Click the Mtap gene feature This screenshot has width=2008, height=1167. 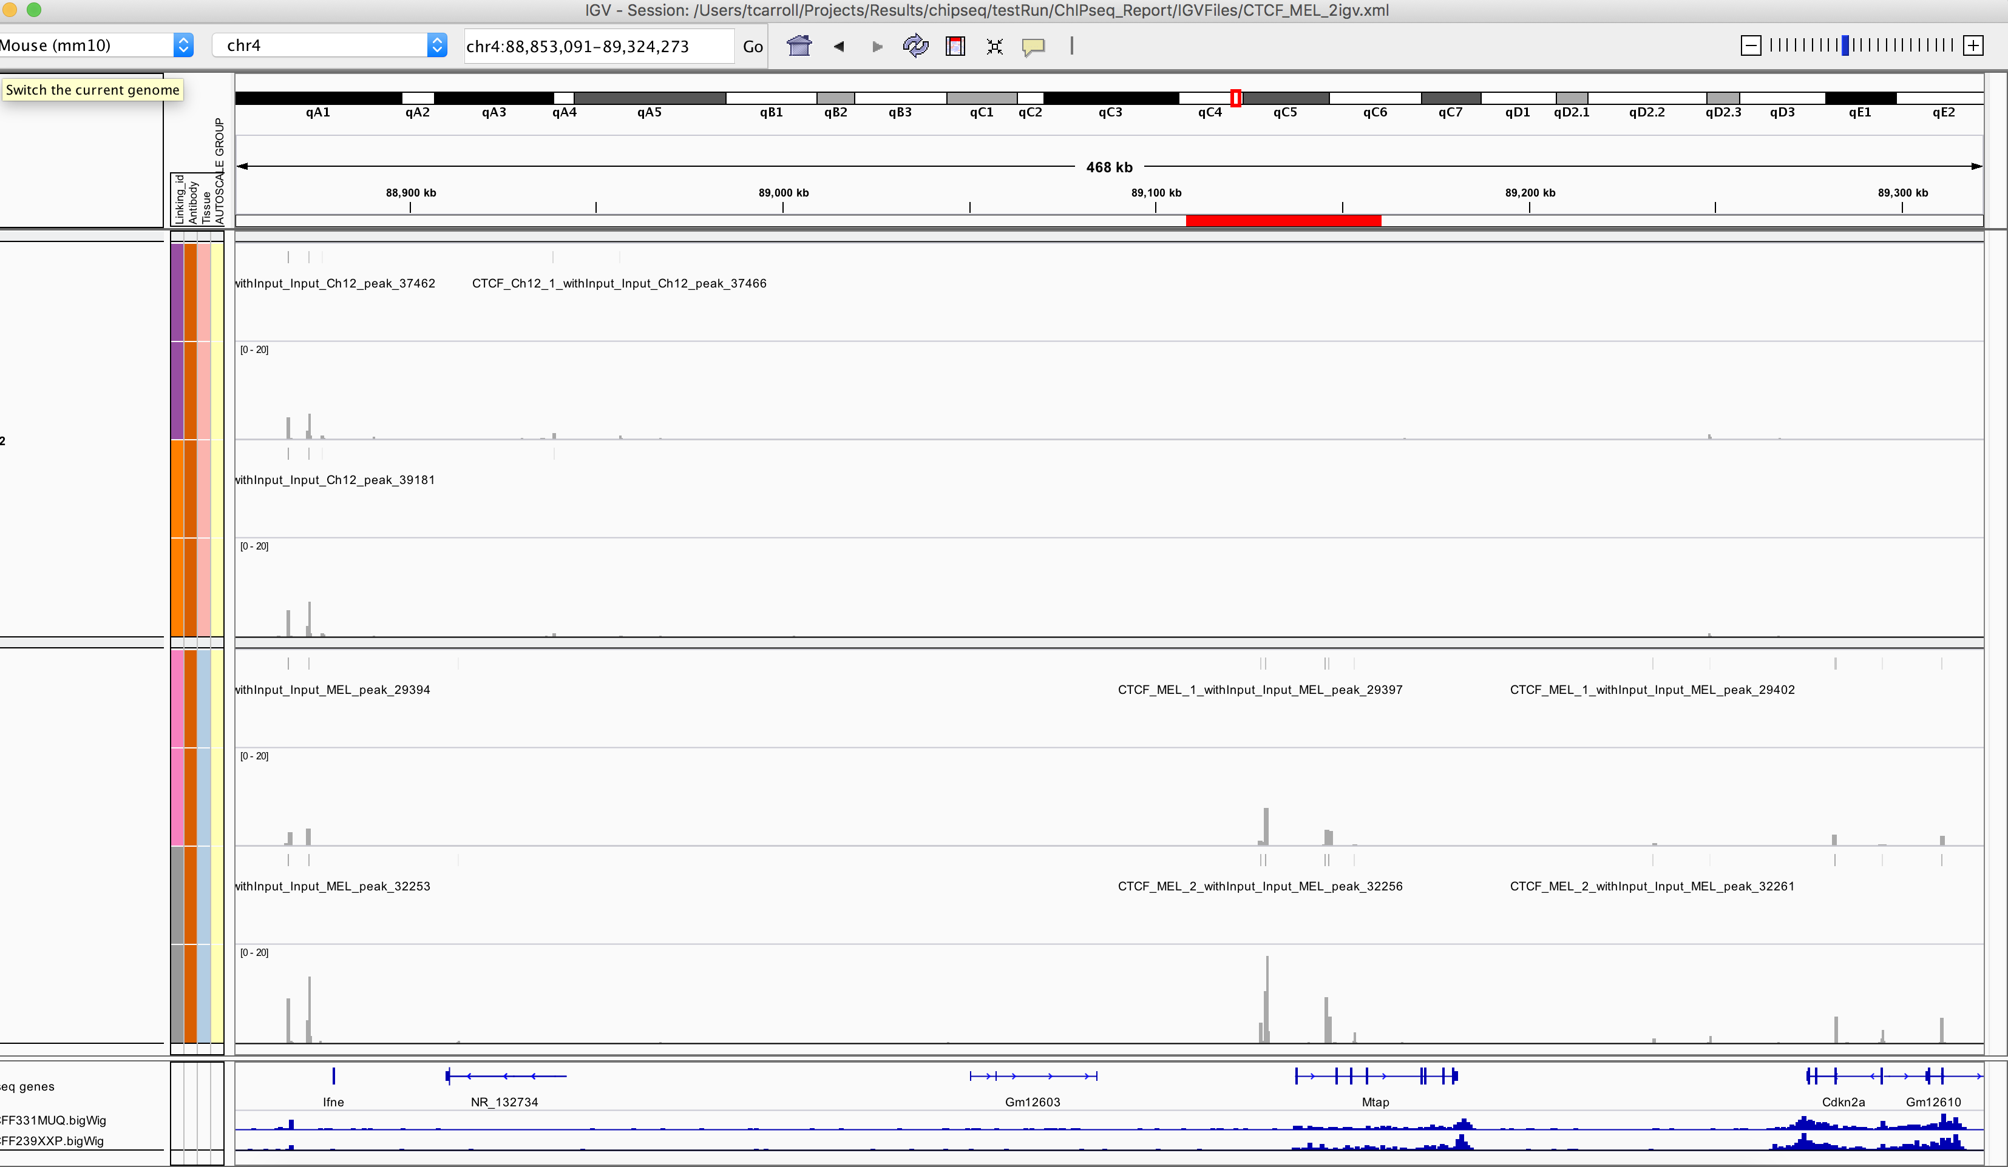coord(1376,1076)
